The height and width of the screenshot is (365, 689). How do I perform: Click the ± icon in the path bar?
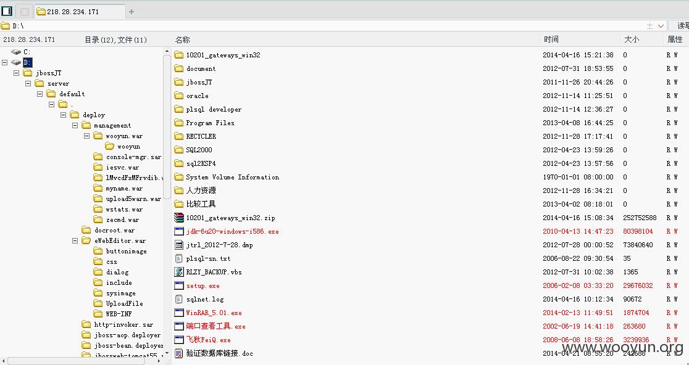point(649,26)
